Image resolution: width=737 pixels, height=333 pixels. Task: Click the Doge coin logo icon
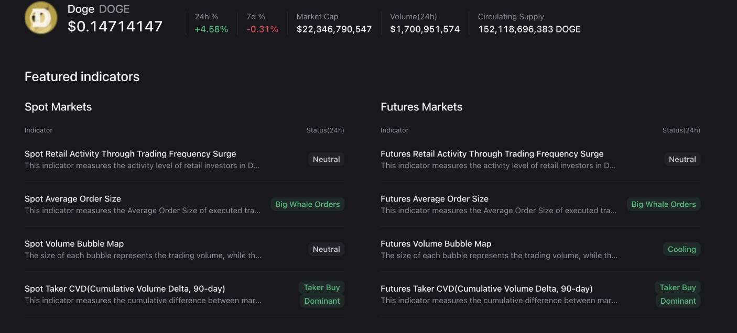(41, 18)
